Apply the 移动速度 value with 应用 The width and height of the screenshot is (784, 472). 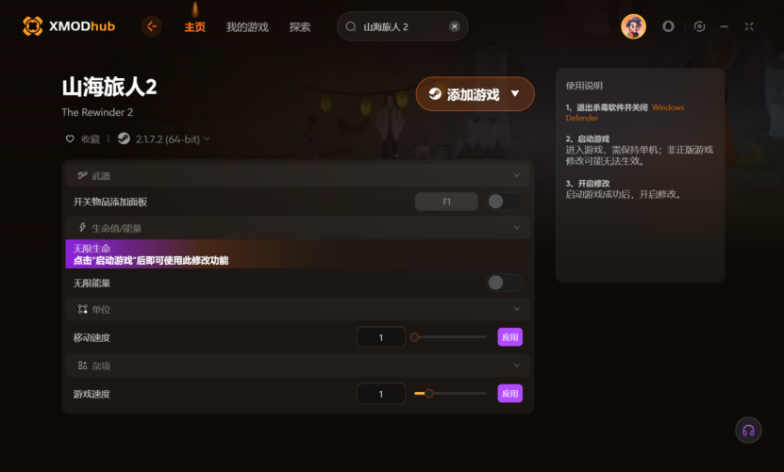pyautogui.click(x=510, y=337)
